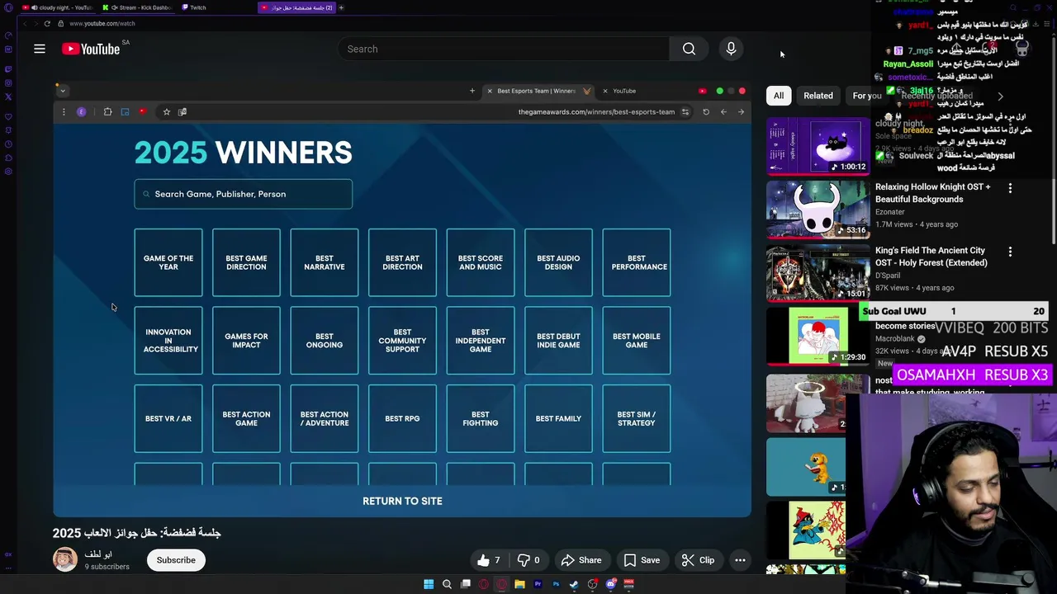The image size is (1057, 594).
Task: Open the King's Field Ancient City thumbnail
Action: 818,273
